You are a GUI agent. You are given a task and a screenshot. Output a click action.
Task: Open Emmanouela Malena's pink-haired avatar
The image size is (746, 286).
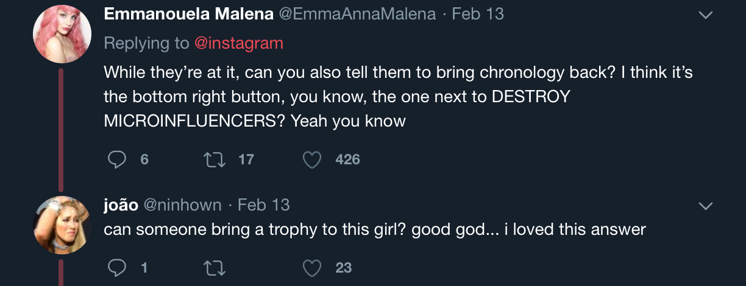(62, 33)
